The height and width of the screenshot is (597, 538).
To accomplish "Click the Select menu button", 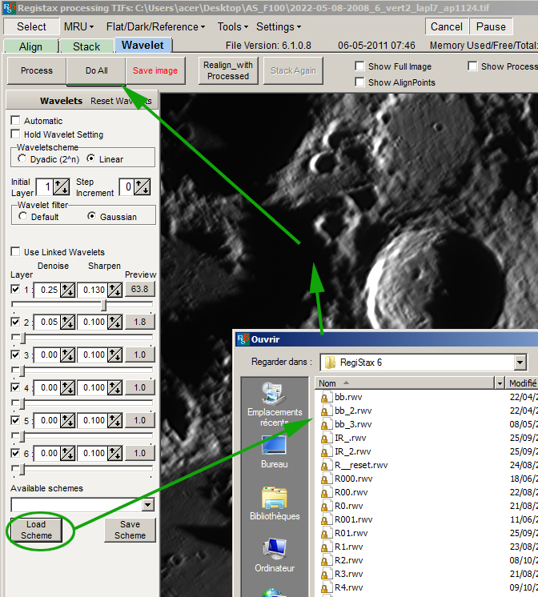I will pos(31,26).
